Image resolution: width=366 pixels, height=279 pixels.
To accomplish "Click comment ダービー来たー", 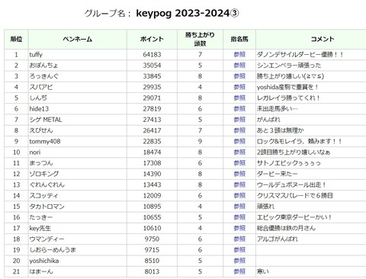I will click(277, 174).
